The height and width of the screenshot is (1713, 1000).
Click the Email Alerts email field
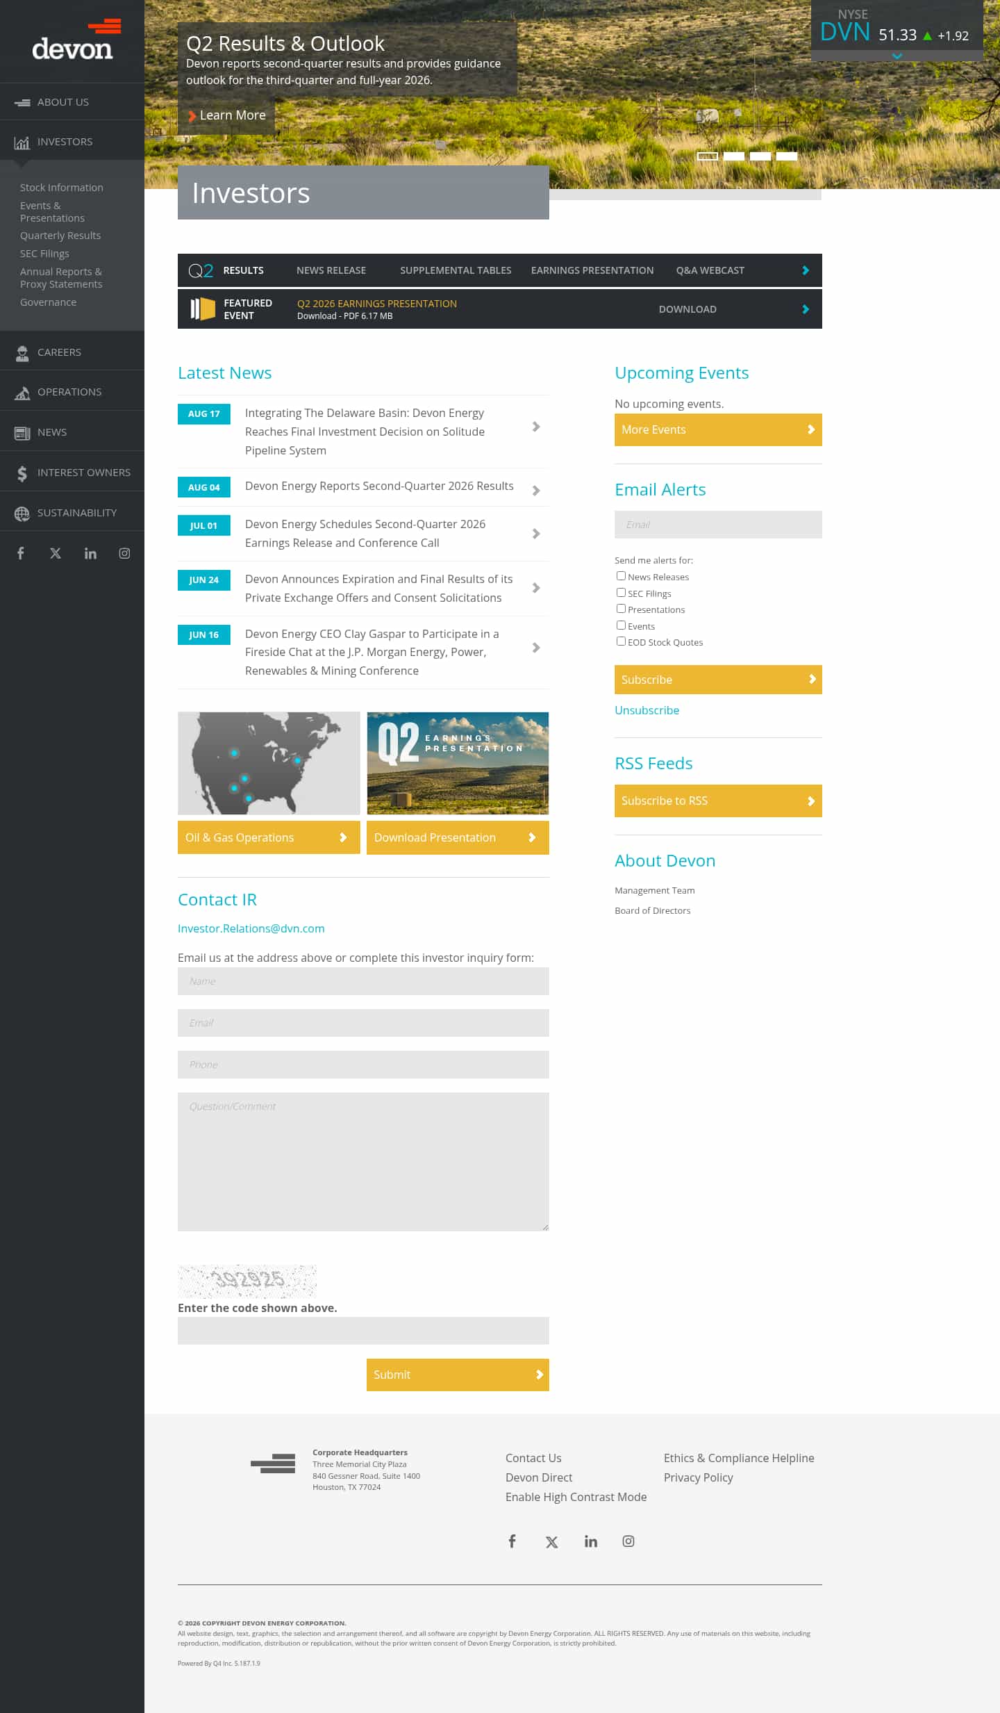click(x=718, y=525)
